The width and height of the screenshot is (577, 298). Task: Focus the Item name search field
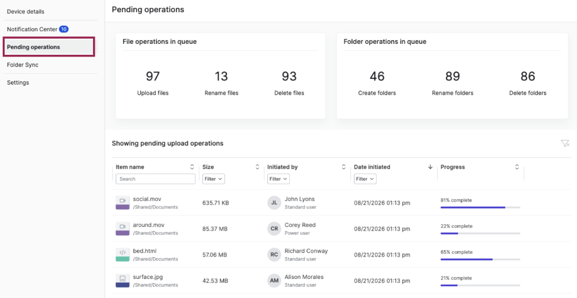(x=155, y=179)
